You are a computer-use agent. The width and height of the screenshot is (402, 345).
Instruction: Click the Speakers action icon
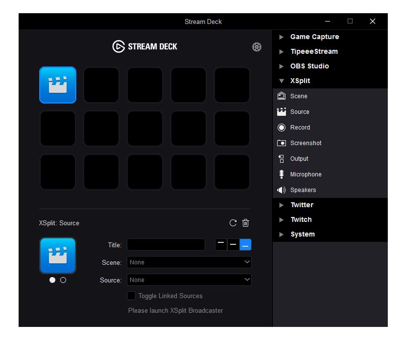pyautogui.click(x=281, y=190)
